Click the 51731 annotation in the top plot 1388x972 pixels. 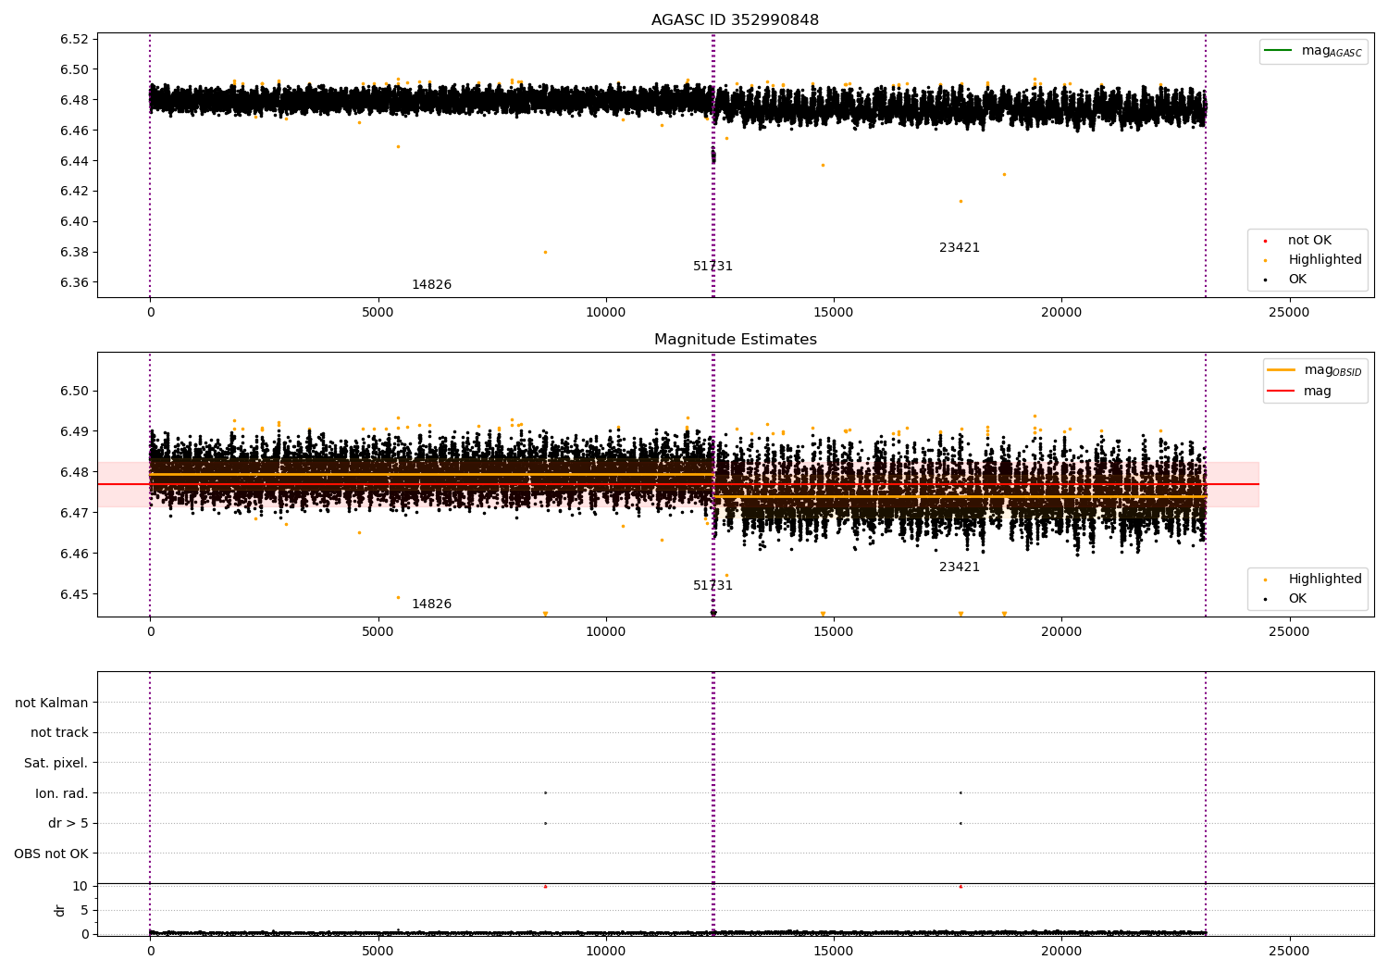click(713, 267)
